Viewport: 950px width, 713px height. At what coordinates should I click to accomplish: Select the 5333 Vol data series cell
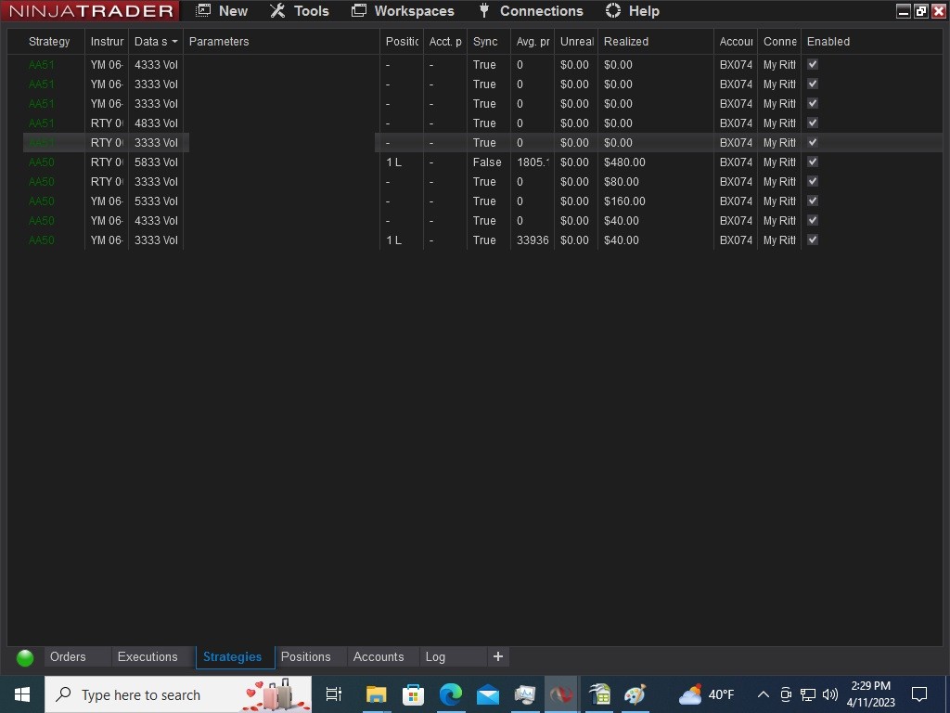point(156,201)
